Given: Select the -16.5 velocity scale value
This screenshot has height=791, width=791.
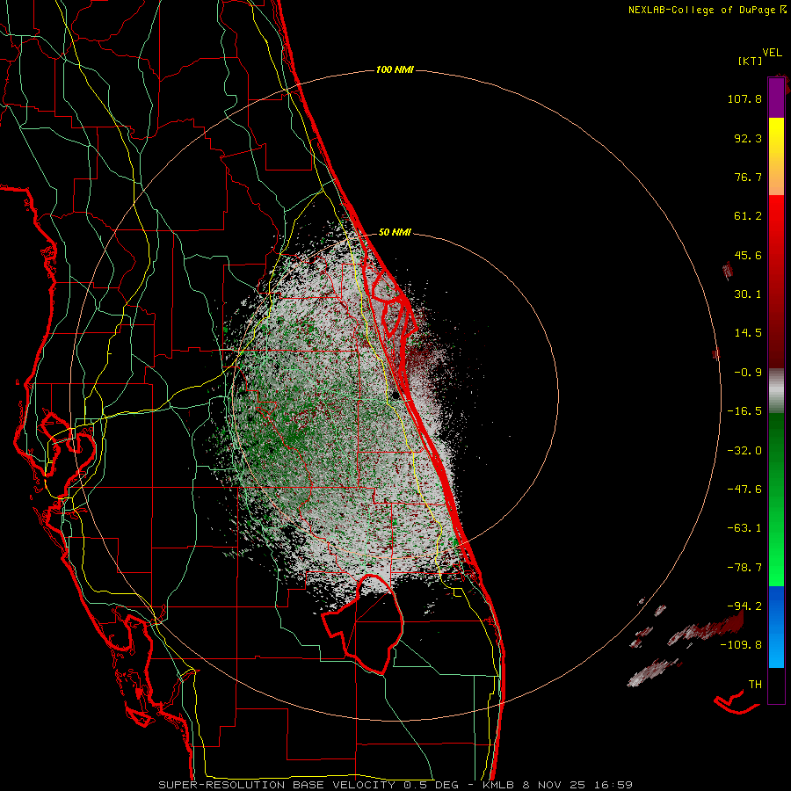Looking at the screenshot, I should click(744, 411).
